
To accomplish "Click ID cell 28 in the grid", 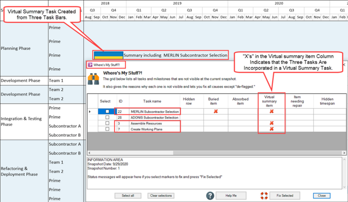I will pos(123,118).
